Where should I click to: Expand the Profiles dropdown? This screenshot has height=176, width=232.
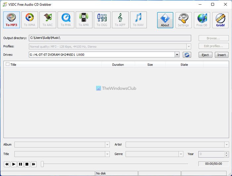tap(189, 47)
